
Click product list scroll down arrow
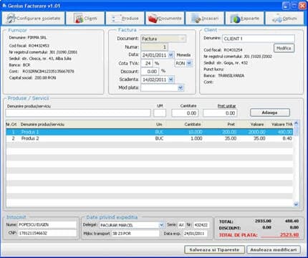click(296, 204)
